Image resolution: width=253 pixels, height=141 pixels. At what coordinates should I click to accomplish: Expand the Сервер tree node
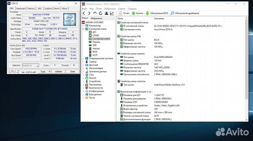tap(83, 62)
